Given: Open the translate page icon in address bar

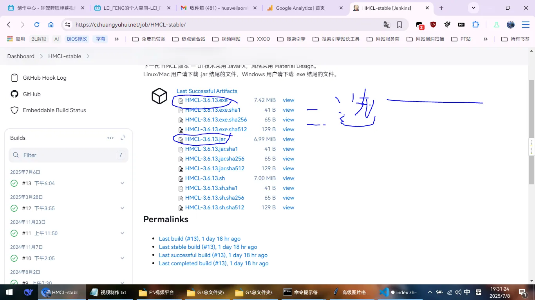Looking at the screenshot, I should click(x=387, y=25).
